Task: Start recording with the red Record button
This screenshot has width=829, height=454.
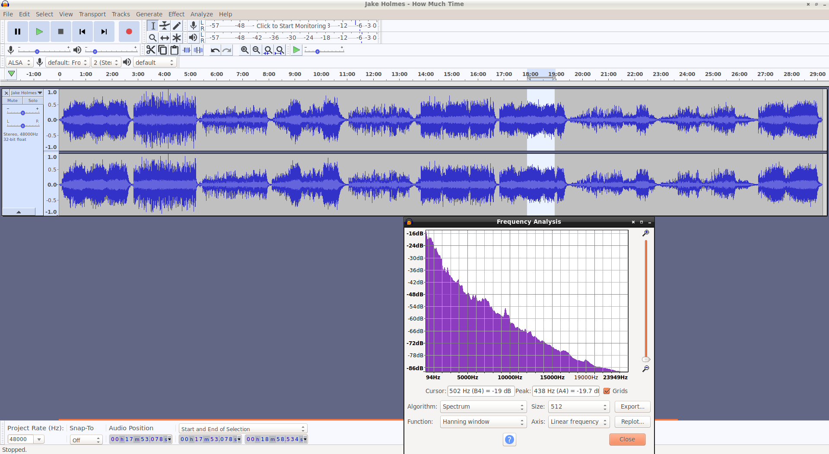Action: [x=129, y=32]
